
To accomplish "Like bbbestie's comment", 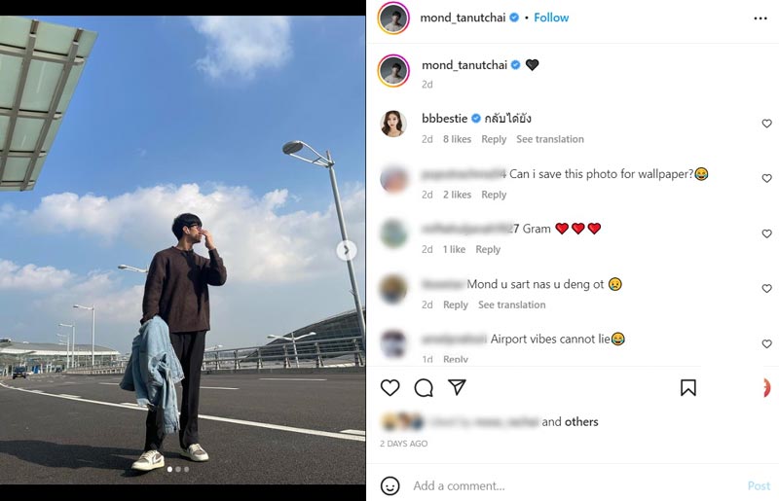I will pyautogui.click(x=766, y=124).
